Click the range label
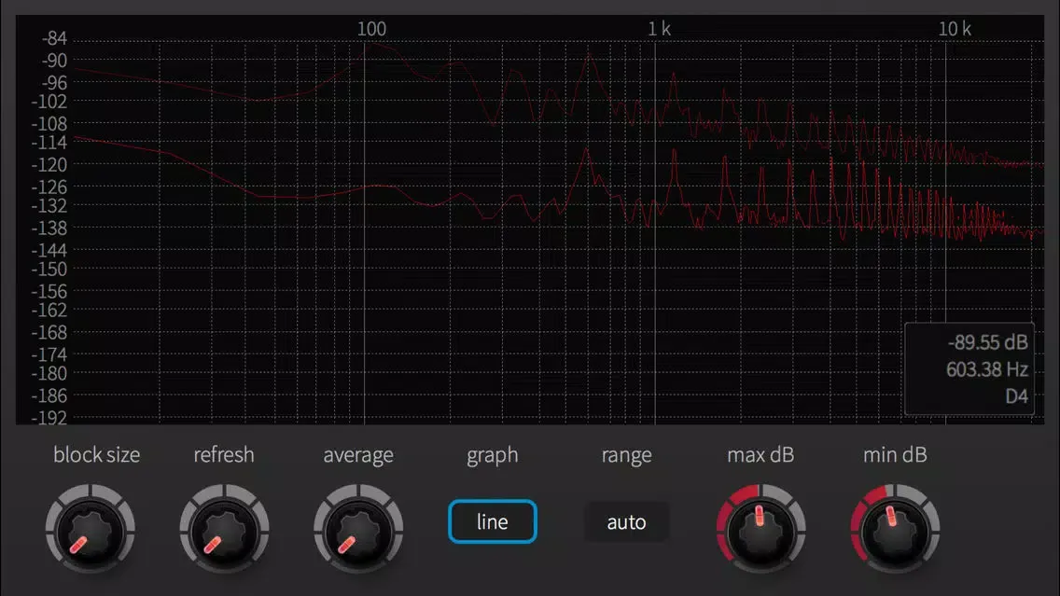This screenshot has height=596, width=1060. pyautogui.click(x=627, y=455)
